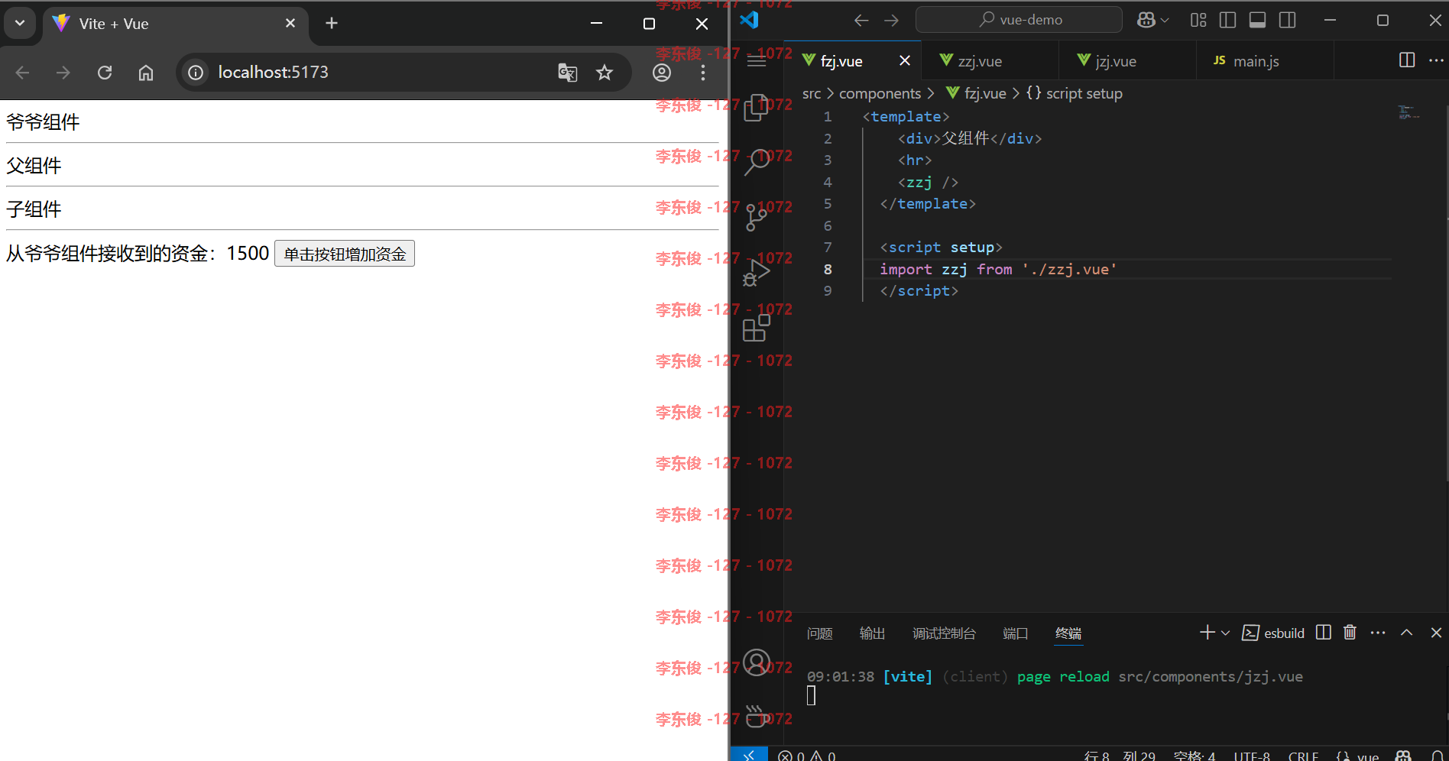Go back in the browser
Image resolution: width=1449 pixels, height=761 pixels.
coord(22,73)
